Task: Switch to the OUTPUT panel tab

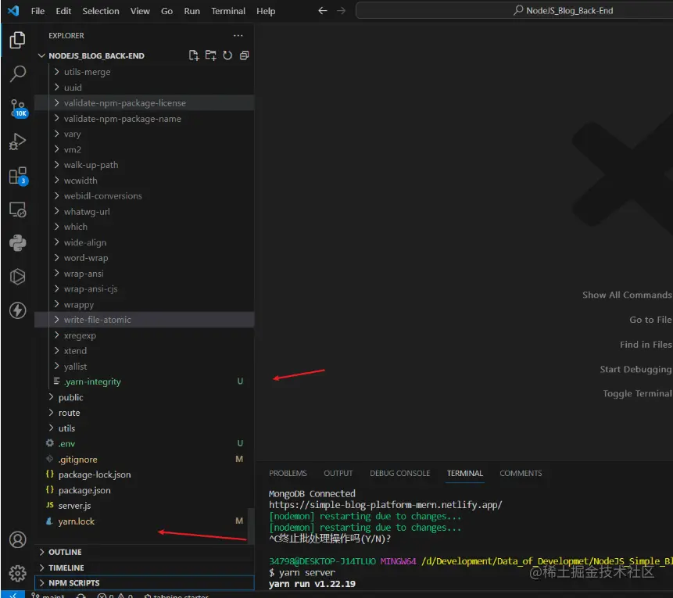Action: pyautogui.click(x=338, y=473)
